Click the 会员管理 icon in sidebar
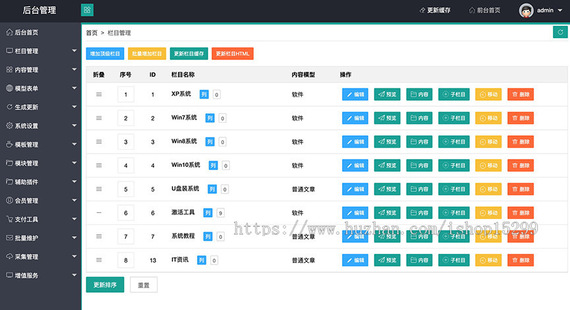The height and width of the screenshot is (310, 570). [9, 201]
